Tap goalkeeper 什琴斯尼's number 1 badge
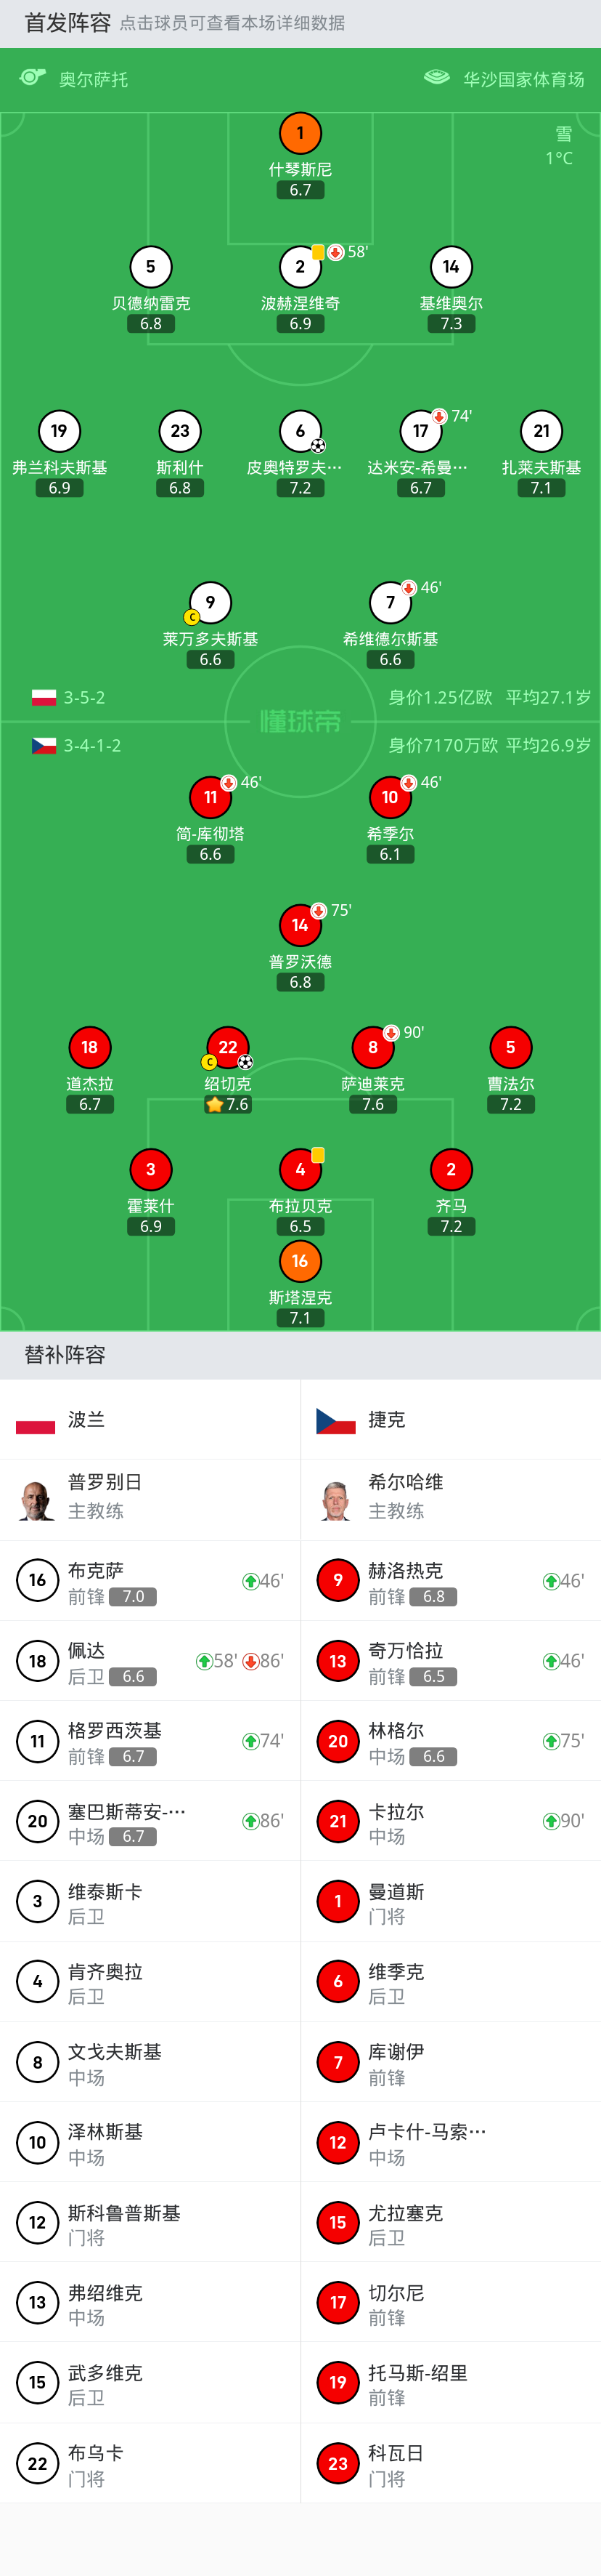 pos(300,133)
